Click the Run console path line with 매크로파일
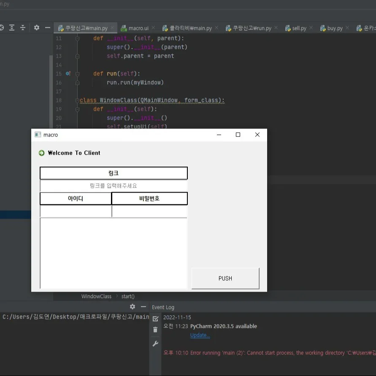Image resolution: width=376 pixels, height=376 pixels. pyautogui.click(x=76, y=317)
